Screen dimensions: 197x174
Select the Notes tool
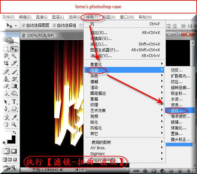pos(6,117)
